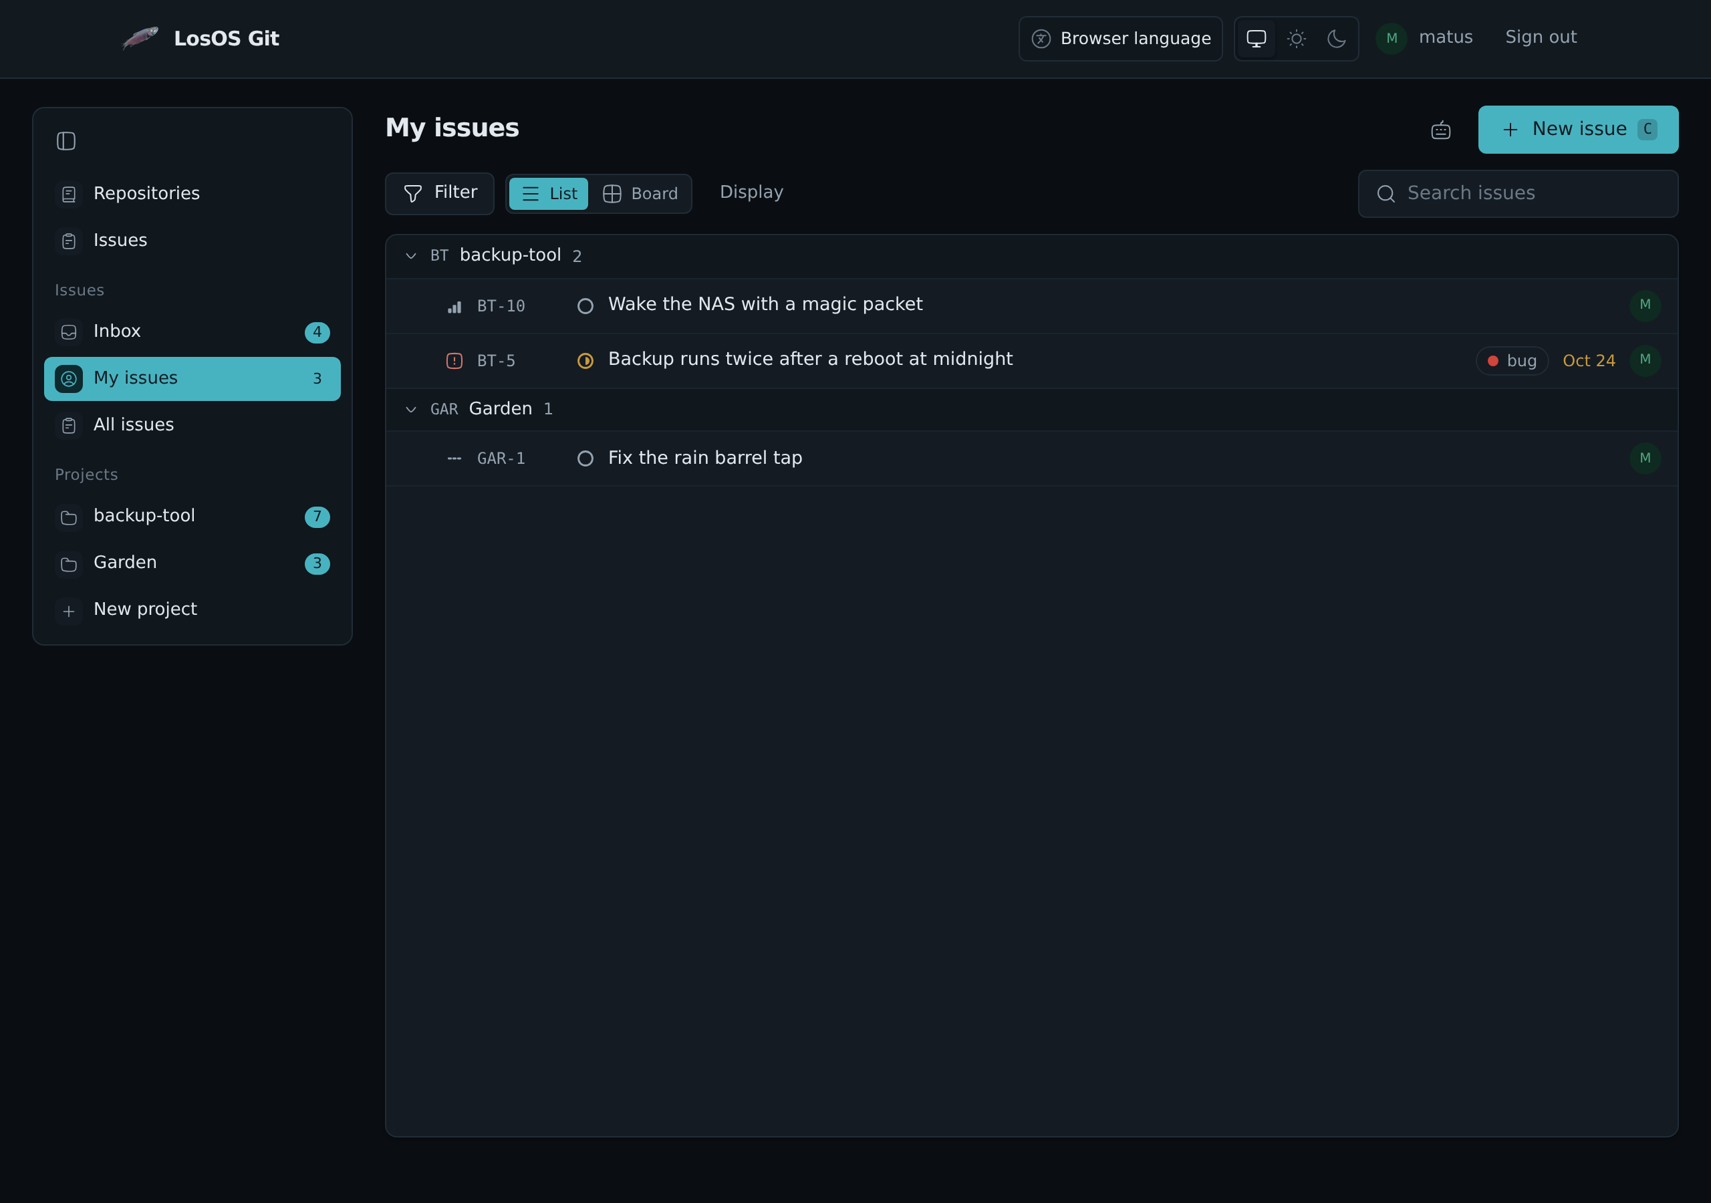The image size is (1711, 1203).
Task: Open the Inbox with 4 items
Action: click(192, 331)
